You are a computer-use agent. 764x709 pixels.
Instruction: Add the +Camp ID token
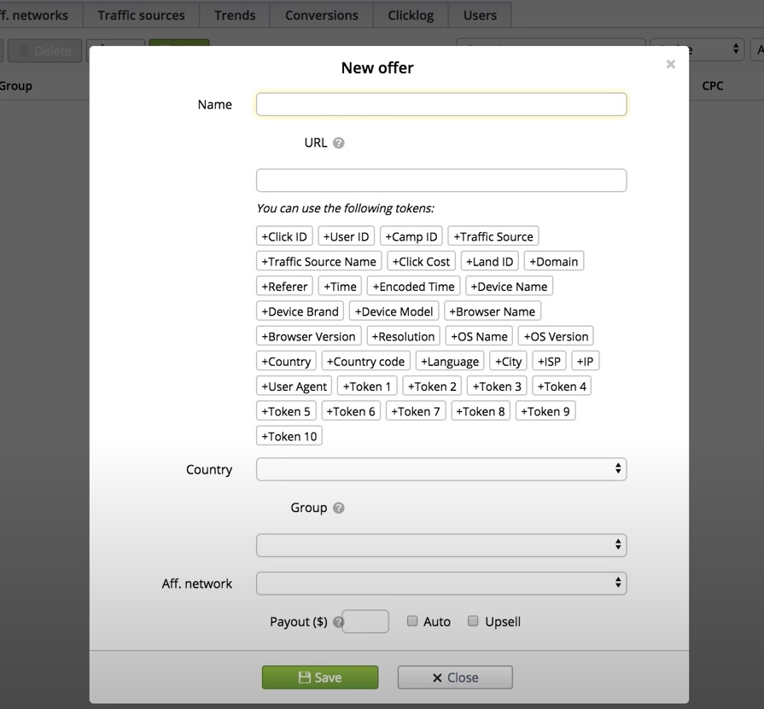(411, 236)
